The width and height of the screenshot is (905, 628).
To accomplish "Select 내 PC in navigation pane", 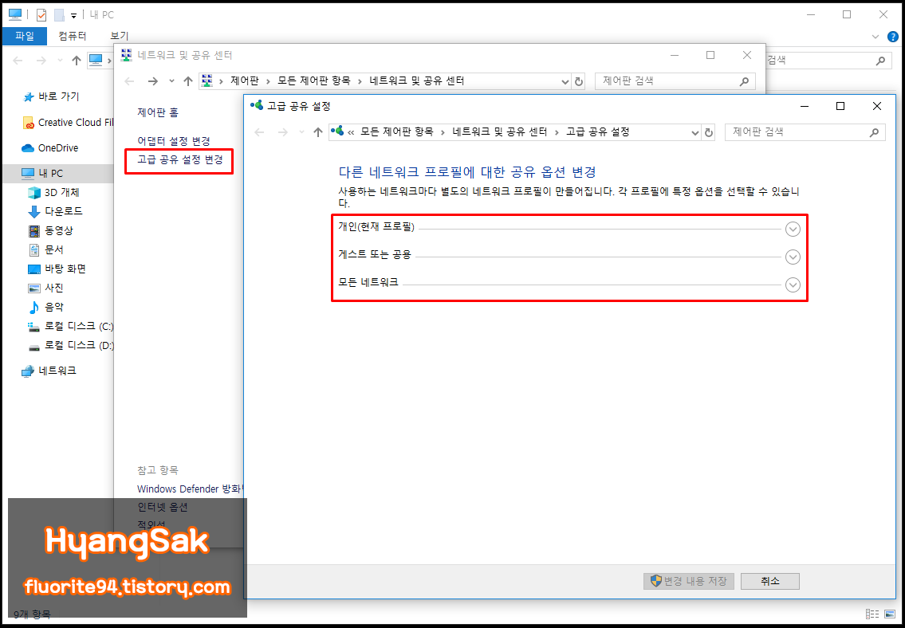I will point(57,173).
